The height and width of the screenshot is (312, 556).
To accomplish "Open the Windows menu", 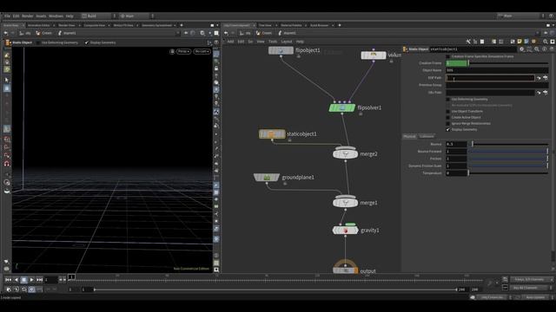I will (56, 16).
